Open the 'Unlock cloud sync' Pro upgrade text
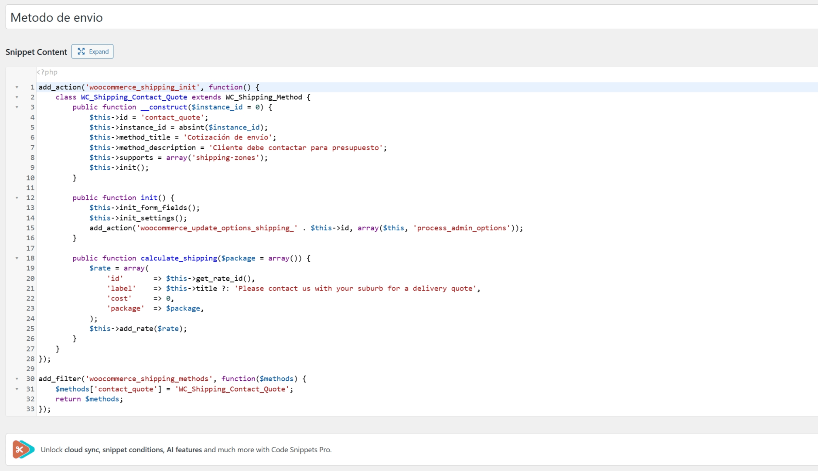 coord(186,450)
